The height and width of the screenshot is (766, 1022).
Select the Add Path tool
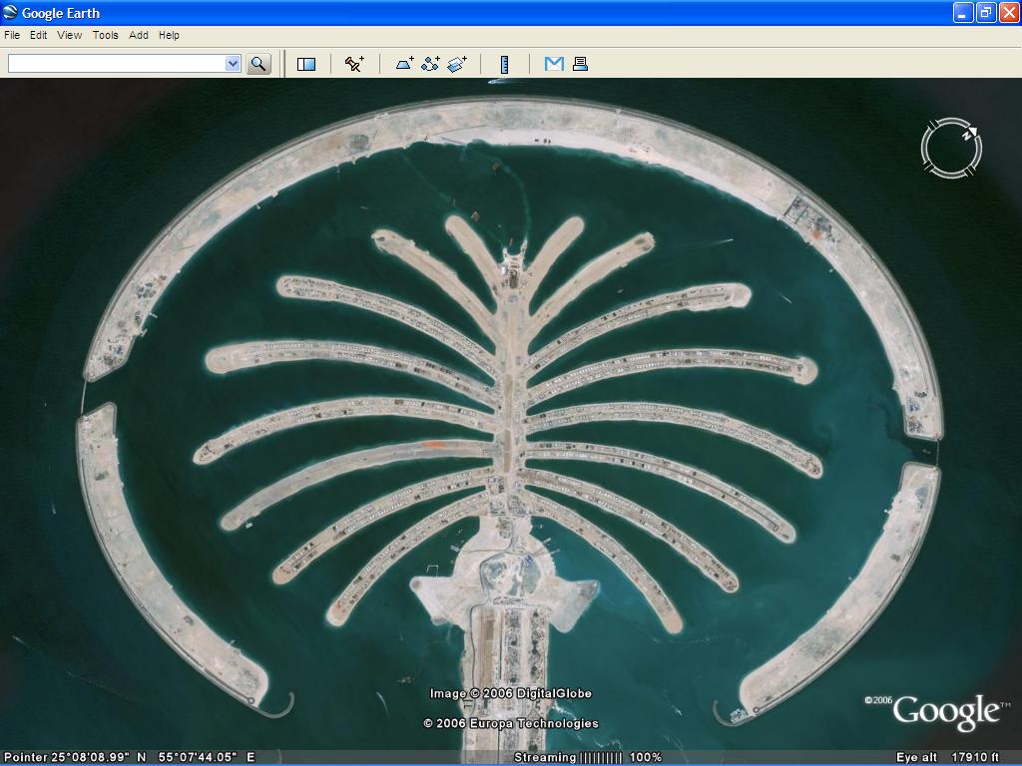[x=430, y=64]
